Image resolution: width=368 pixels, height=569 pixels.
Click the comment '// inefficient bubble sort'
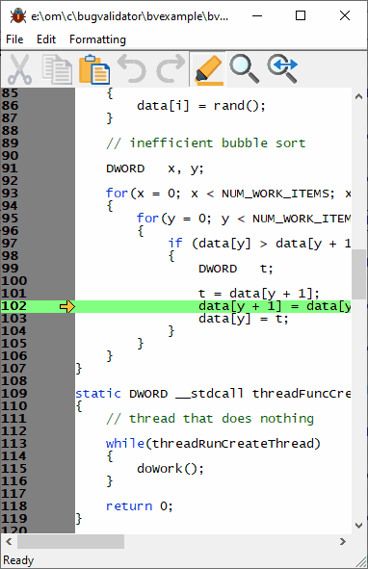[x=205, y=143]
